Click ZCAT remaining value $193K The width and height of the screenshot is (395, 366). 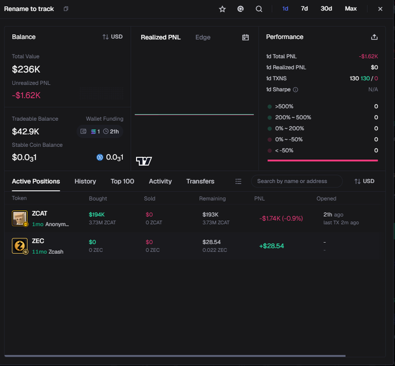pyautogui.click(x=210, y=214)
